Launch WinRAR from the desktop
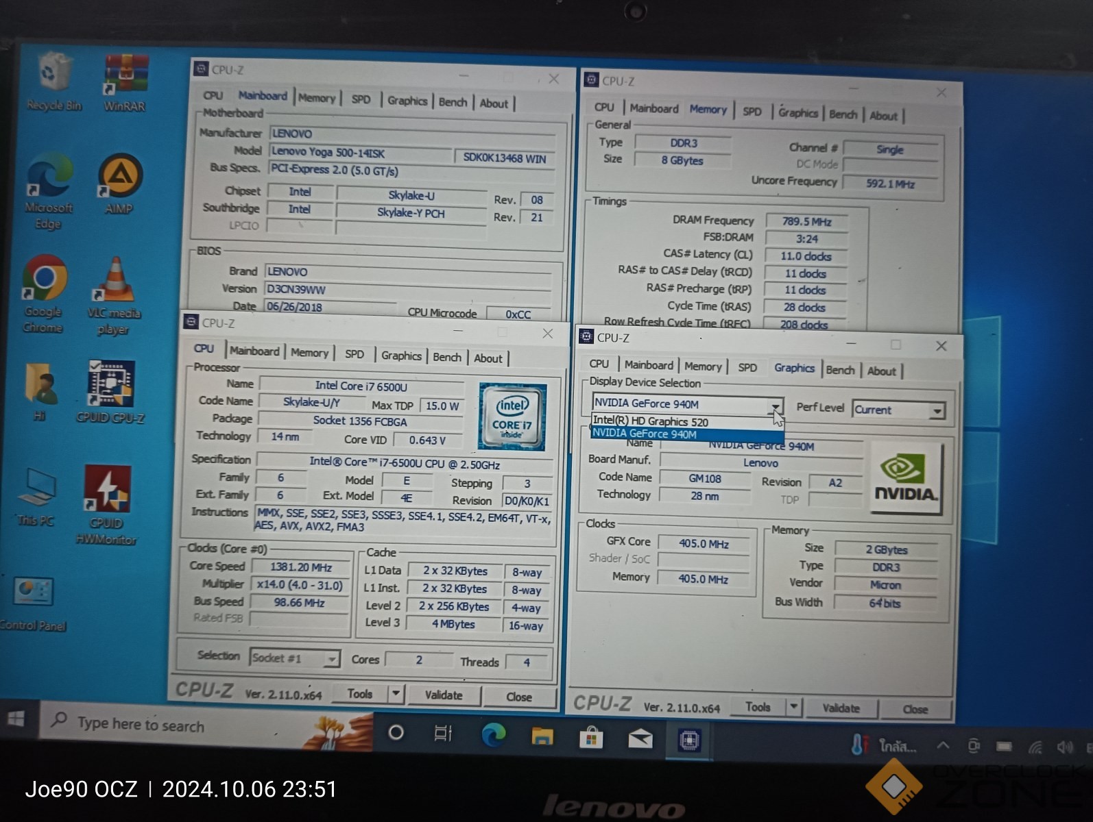The height and width of the screenshot is (822, 1093). (125, 82)
